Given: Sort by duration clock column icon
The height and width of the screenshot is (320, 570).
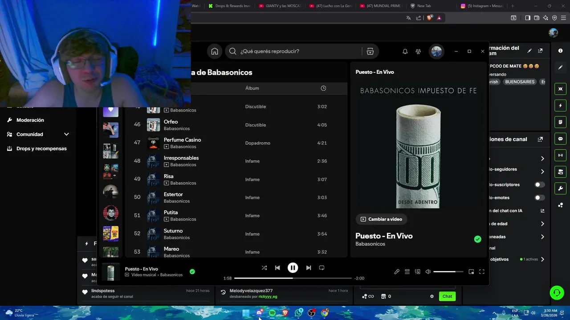Looking at the screenshot, I should click(x=323, y=88).
